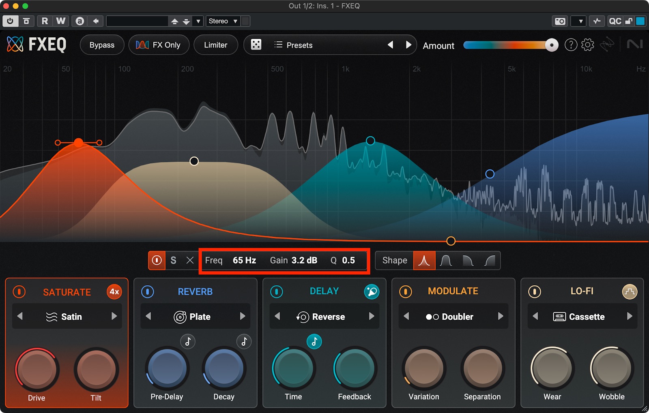This screenshot has width=649, height=413.
Task: Select previous delay type before Reverse
Action: 277,316
